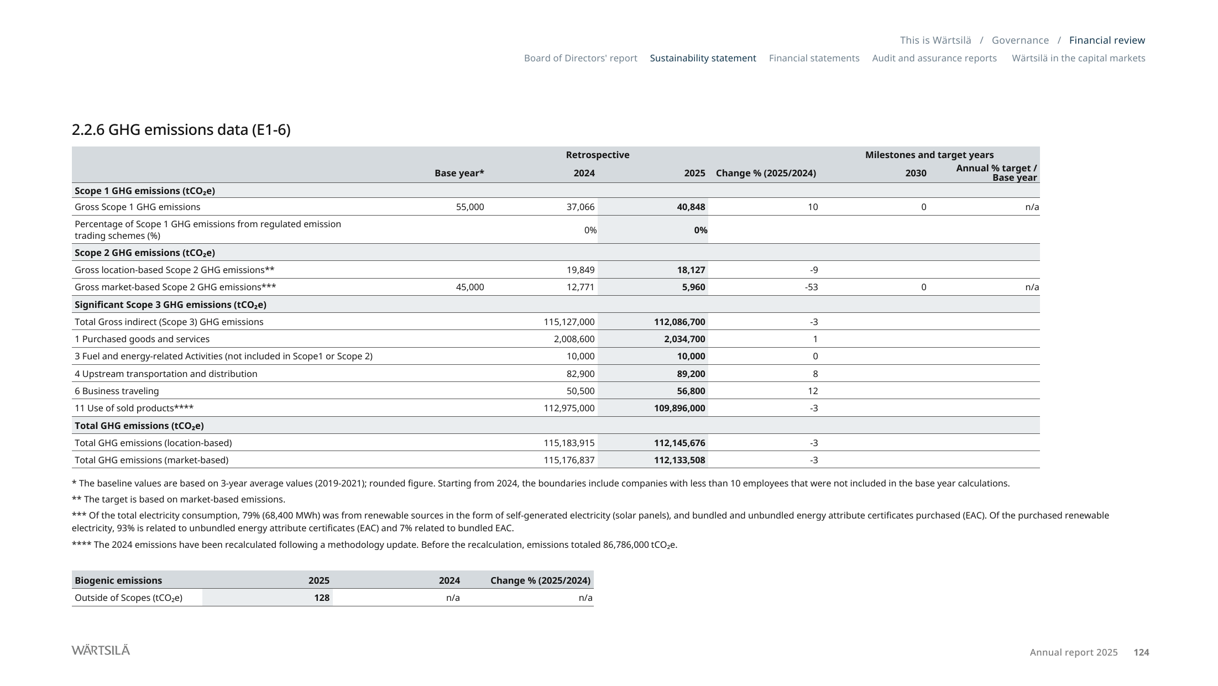Click the market-based base year 45,000
The width and height of the screenshot is (1218, 686).
470,287
